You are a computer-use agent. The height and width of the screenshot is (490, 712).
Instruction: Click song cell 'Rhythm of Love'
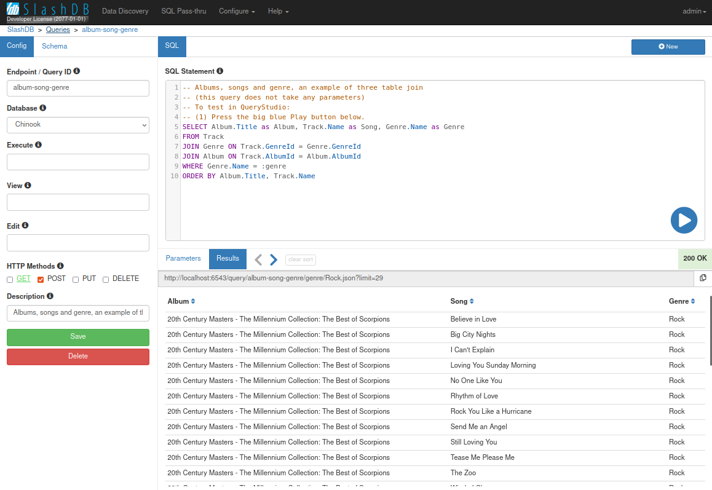(x=474, y=396)
